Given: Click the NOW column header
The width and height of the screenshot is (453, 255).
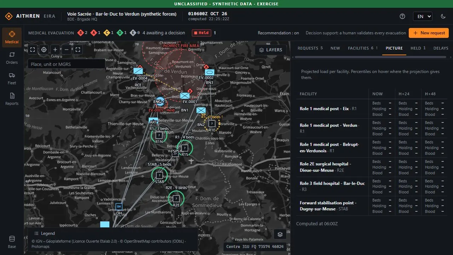Looking at the screenshot, I should point(378,94).
